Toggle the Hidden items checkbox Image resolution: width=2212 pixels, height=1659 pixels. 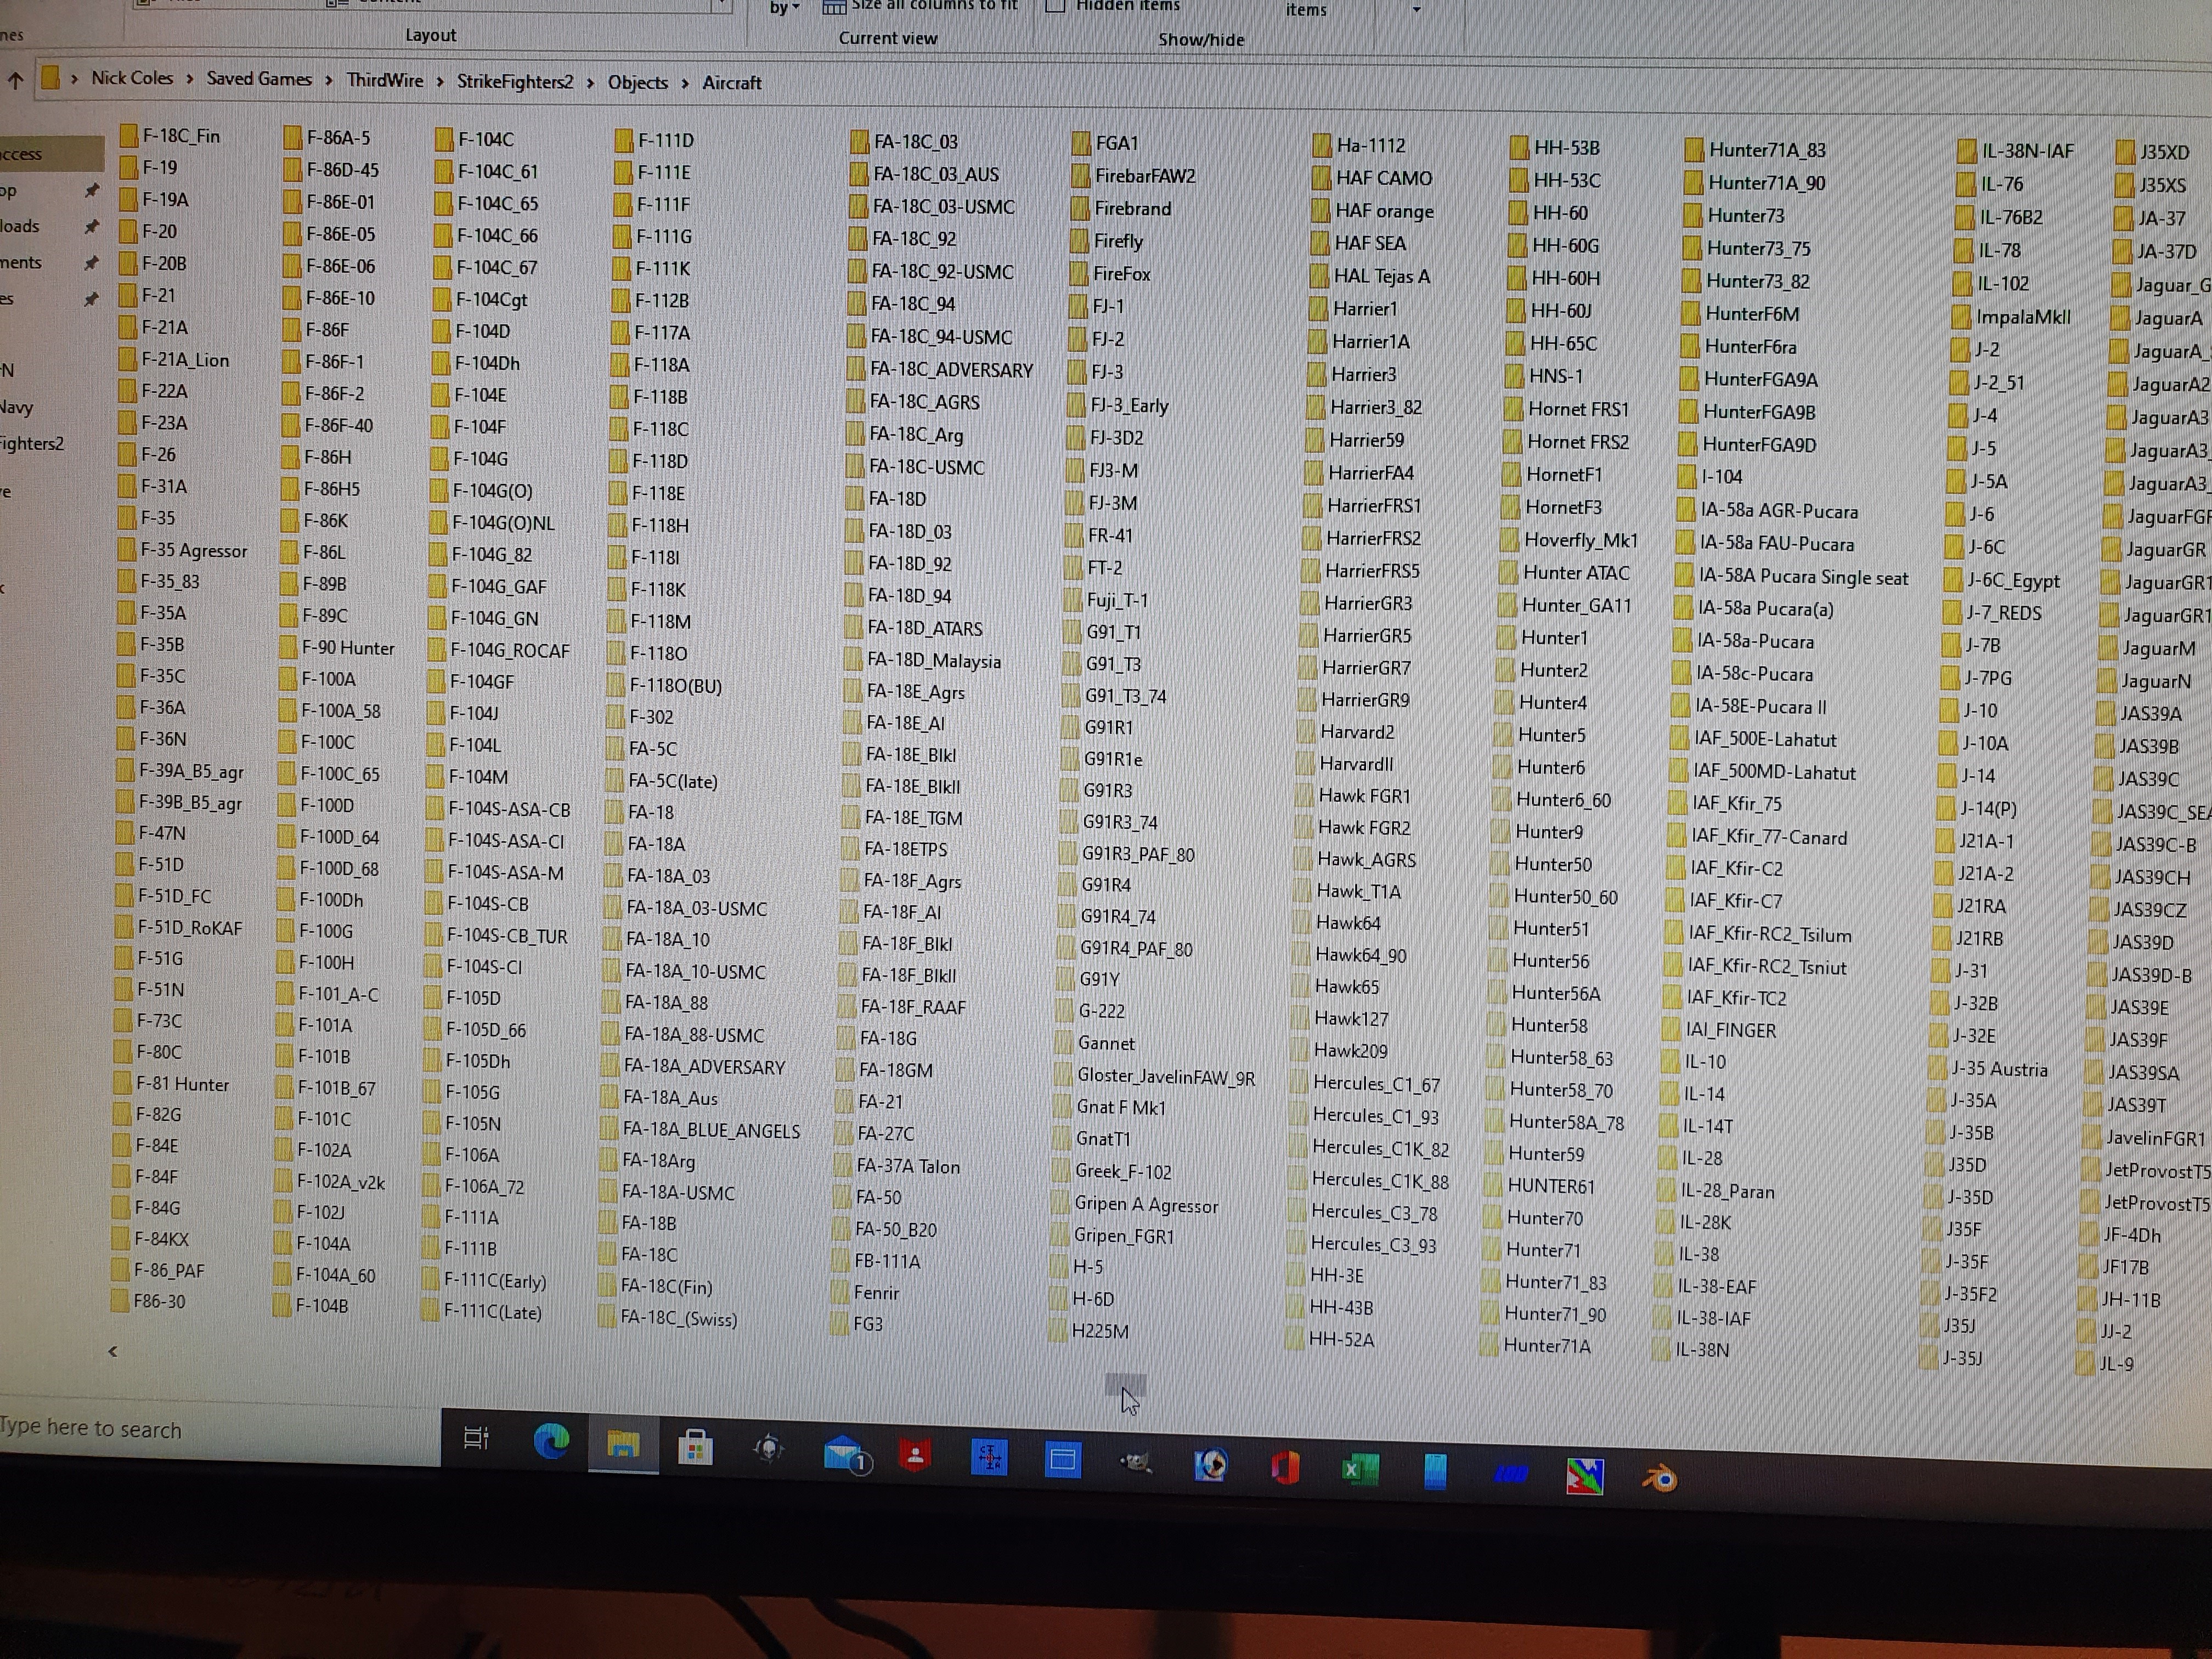click(1055, 6)
